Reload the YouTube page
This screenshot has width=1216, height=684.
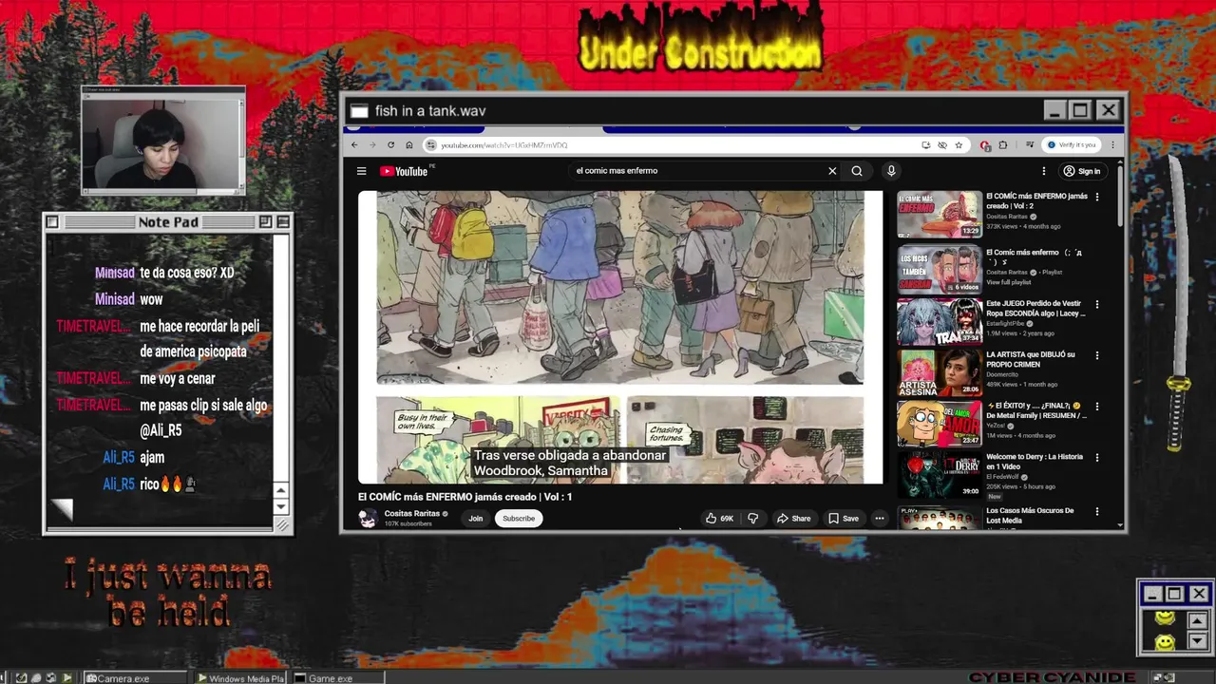390,145
